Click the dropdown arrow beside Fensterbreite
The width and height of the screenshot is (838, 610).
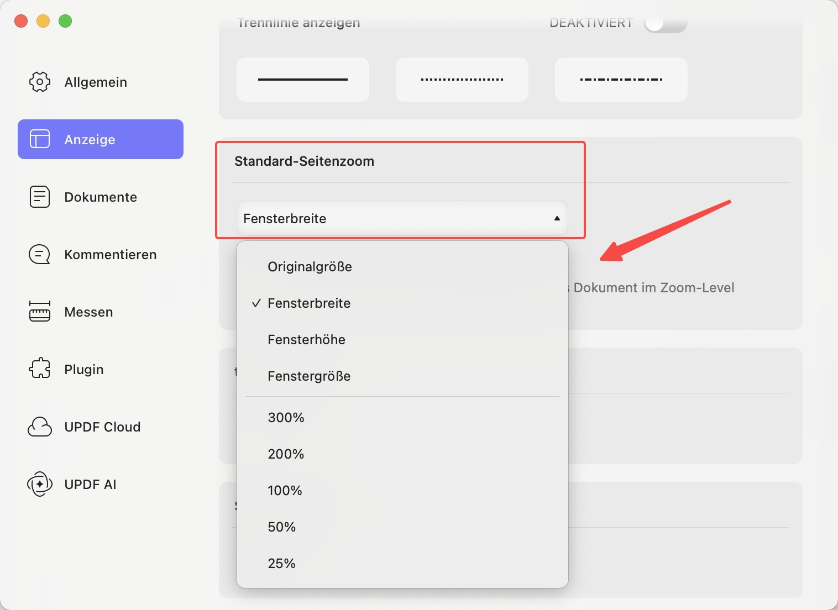point(557,218)
